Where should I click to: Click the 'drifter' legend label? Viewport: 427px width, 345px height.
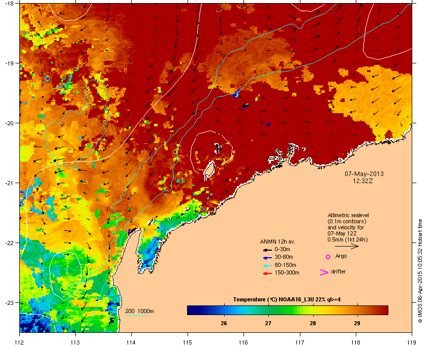339,271
